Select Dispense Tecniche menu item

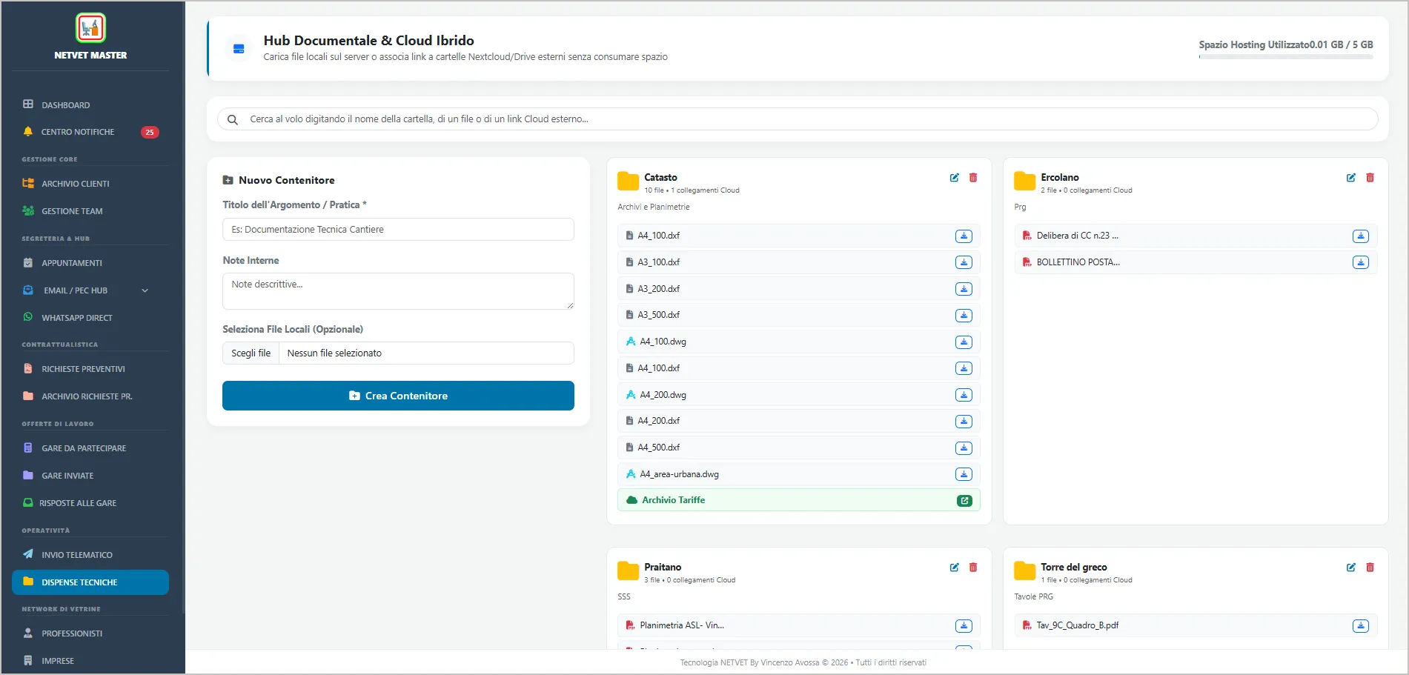click(90, 582)
